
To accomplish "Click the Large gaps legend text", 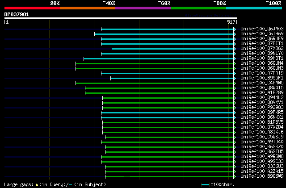I will pyautogui.click(x=19, y=185).
